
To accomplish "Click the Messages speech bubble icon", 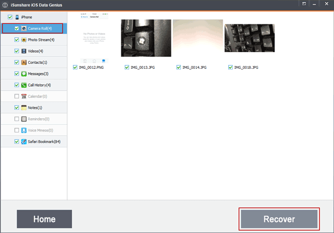I will pos(24,74).
